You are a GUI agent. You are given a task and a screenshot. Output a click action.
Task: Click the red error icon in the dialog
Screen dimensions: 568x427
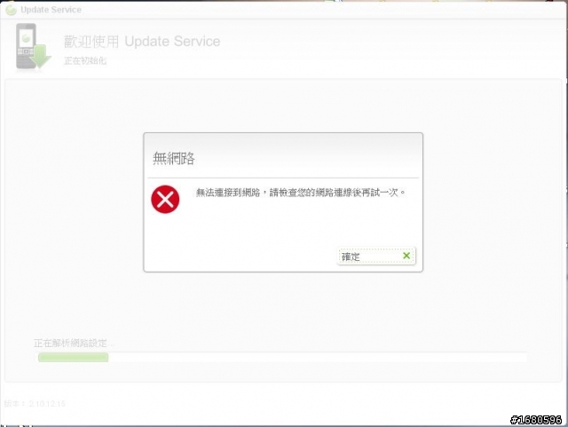coord(165,200)
